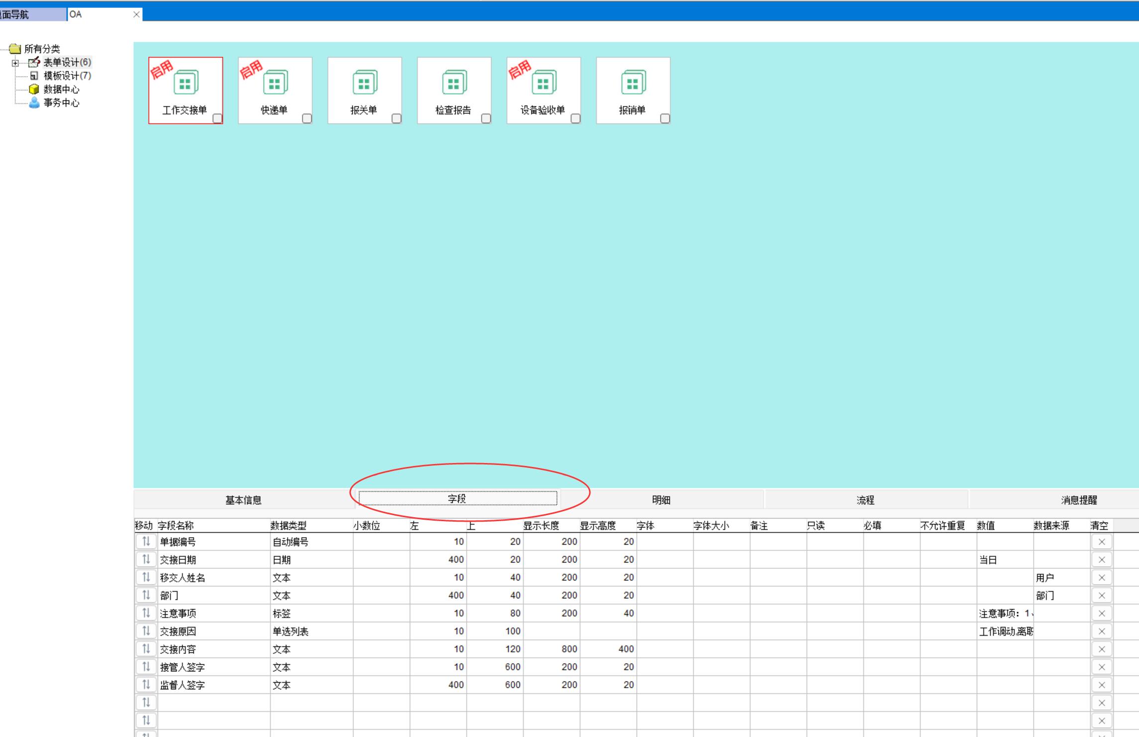Select 模板设计(7) in the tree
This screenshot has width=1139, height=737.
[x=67, y=76]
